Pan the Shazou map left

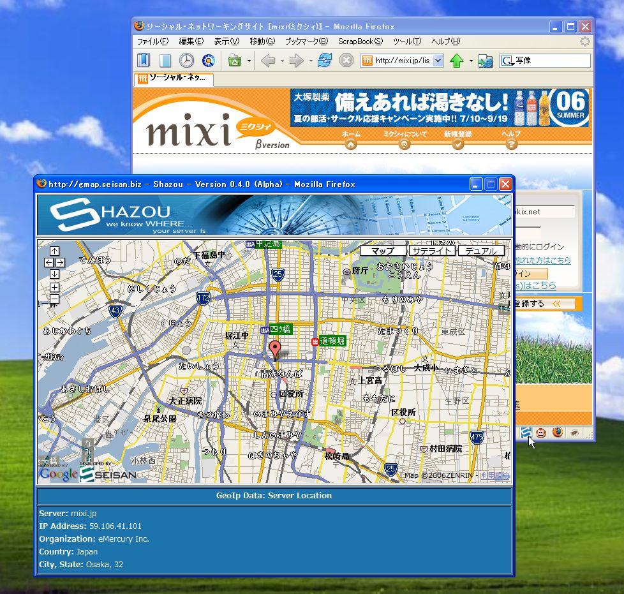tap(48, 263)
